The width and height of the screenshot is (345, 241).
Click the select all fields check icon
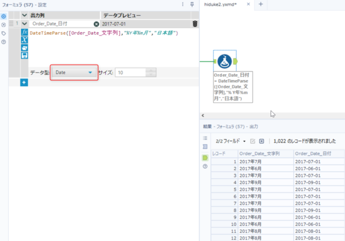[253, 141]
